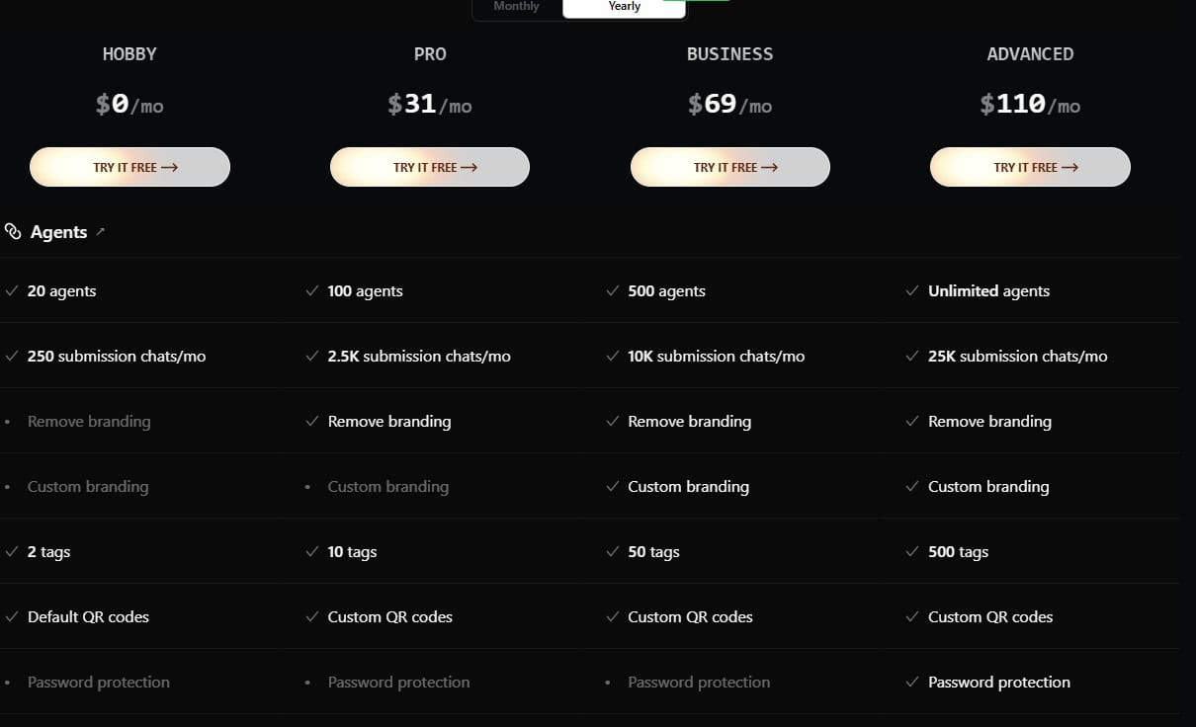Click the chain link icon beside Agents
Viewport: 1196px width, 727px height.
(x=13, y=231)
